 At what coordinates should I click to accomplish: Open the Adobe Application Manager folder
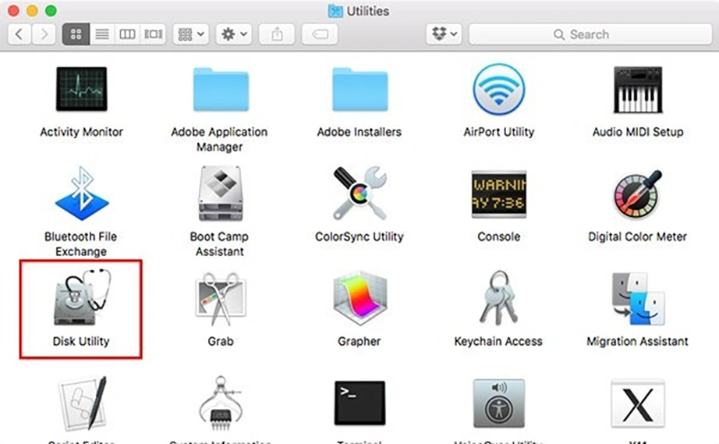[221, 90]
